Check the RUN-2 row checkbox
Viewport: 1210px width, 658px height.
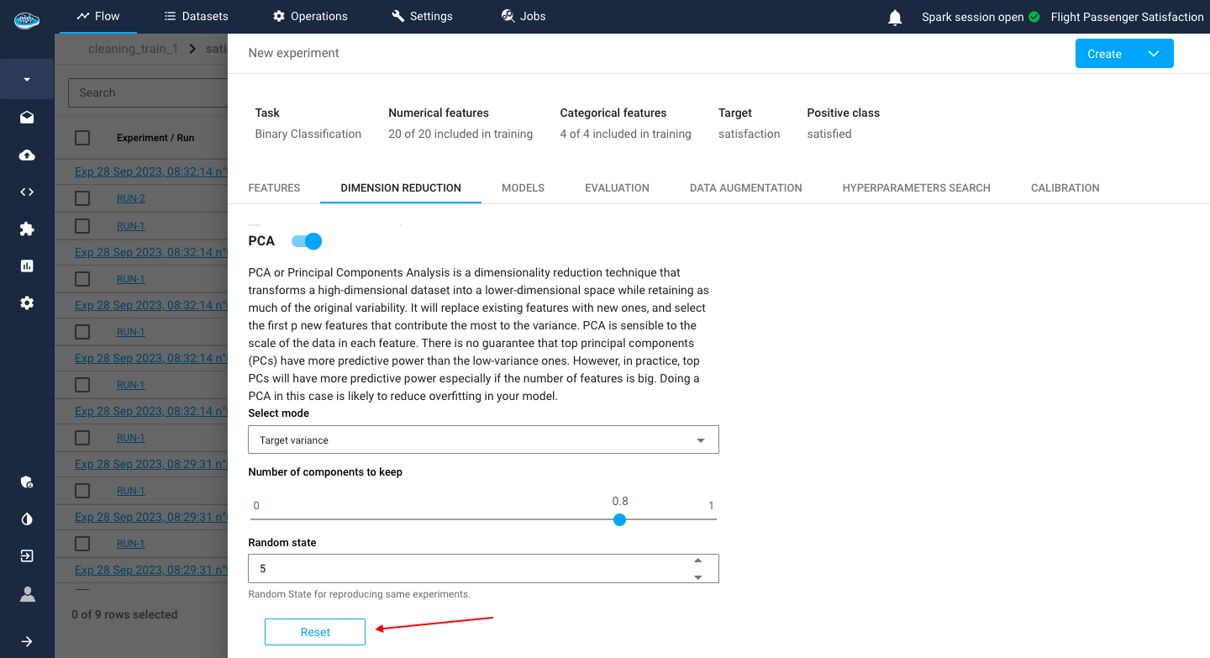click(82, 198)
